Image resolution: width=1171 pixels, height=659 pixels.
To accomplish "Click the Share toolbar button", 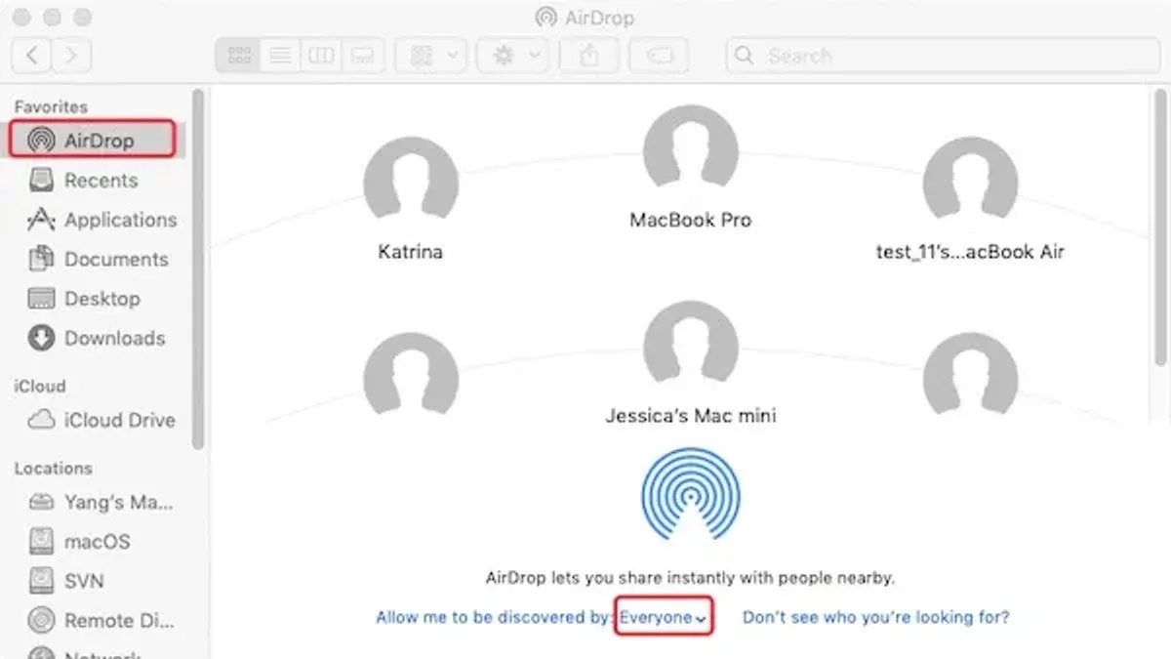I will tap(588, 56).
